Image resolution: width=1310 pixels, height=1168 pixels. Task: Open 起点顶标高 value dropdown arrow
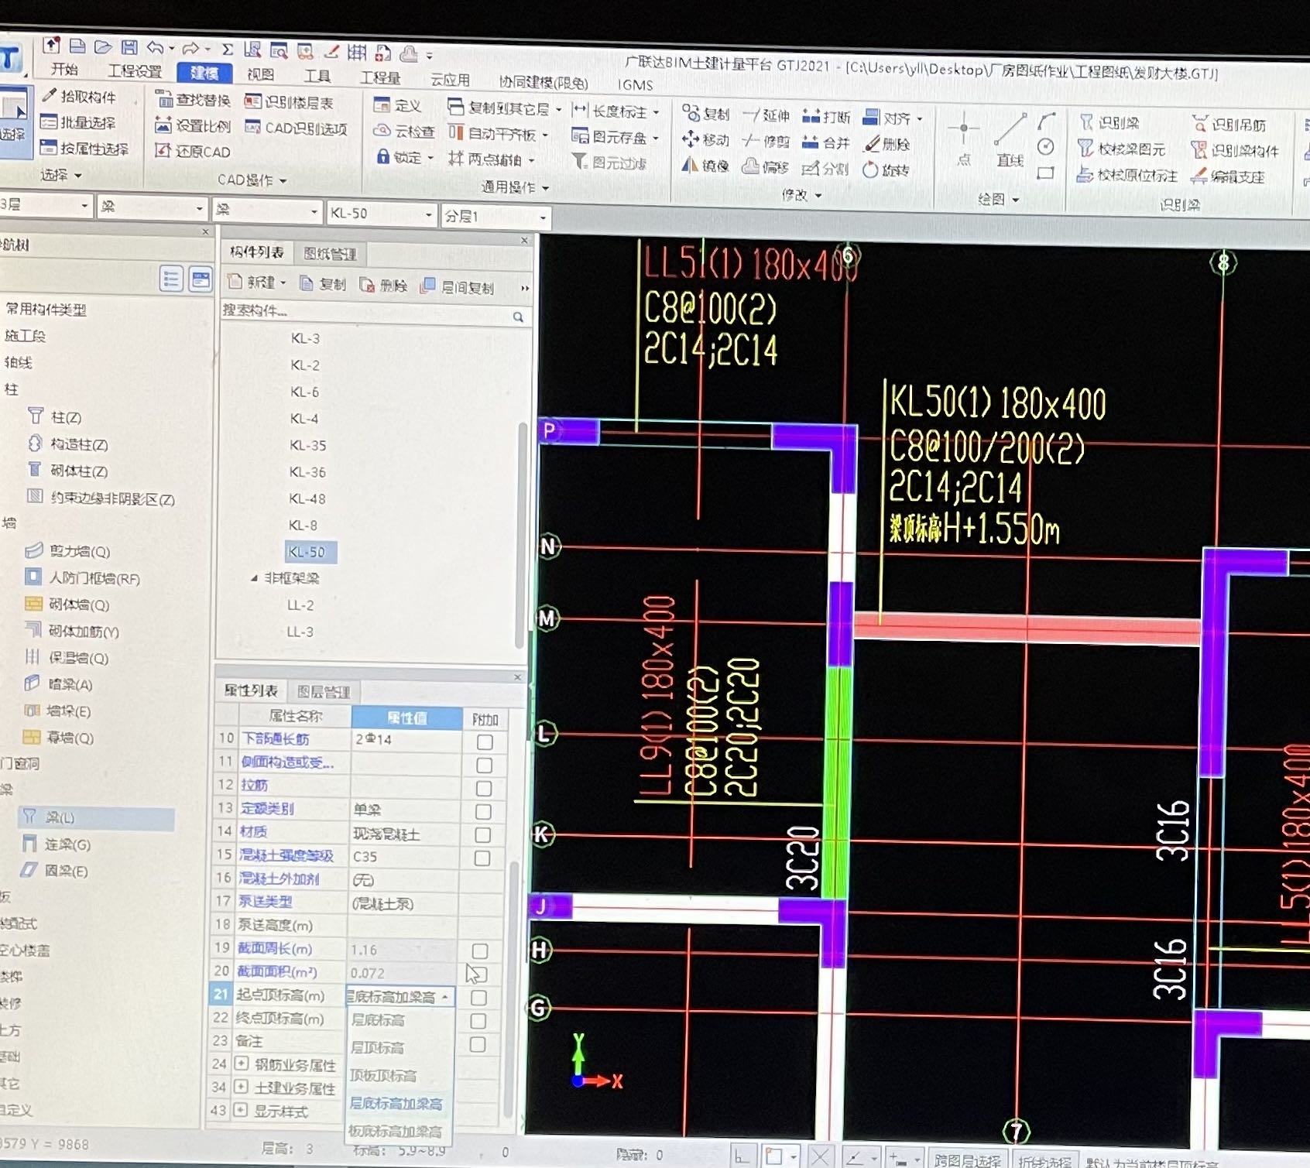pyautogui.click(x=445, y=997)
